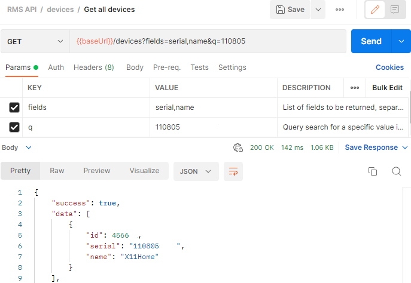Open params table column options dots
Viewport: 411px width, 283px height.
tap(355, 88)
